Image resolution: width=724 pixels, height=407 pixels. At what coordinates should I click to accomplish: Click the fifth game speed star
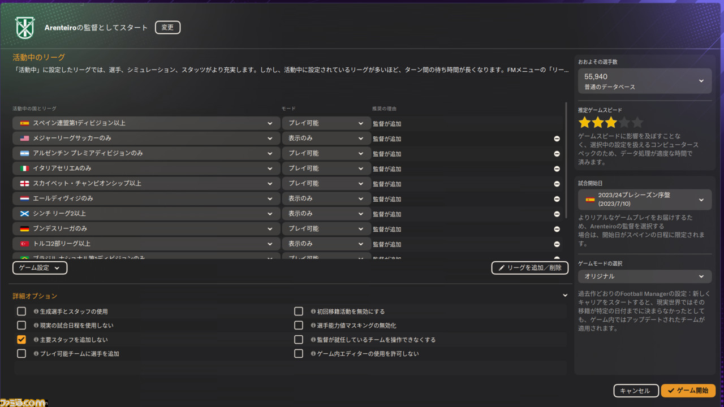click(637, 122)
